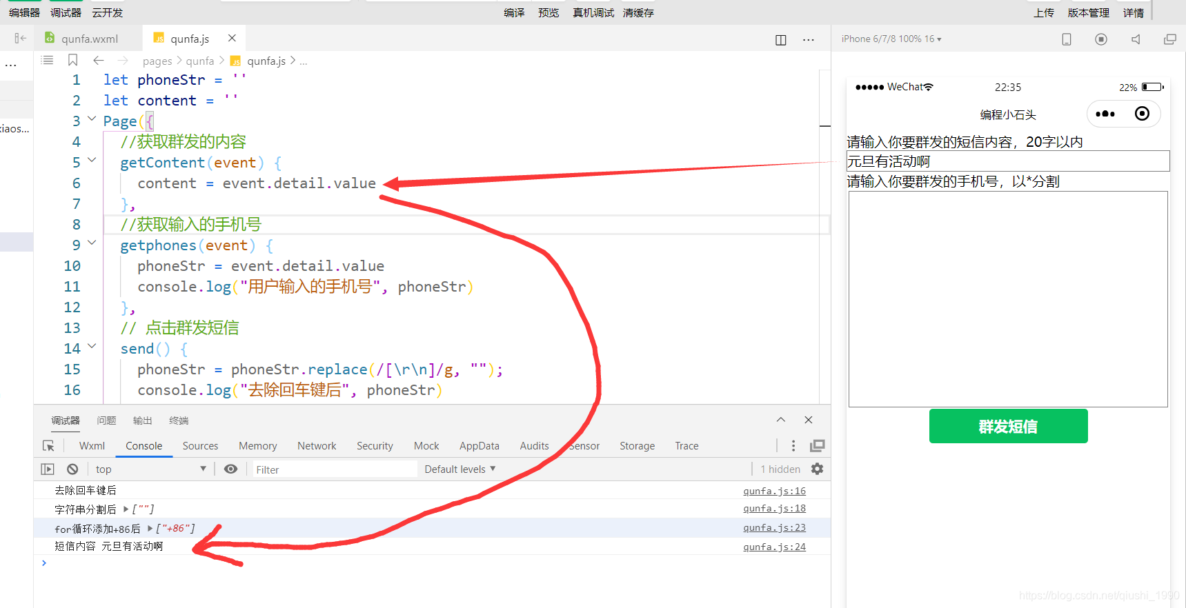Focus the SMS content input field

click(x=1008, y=161)
